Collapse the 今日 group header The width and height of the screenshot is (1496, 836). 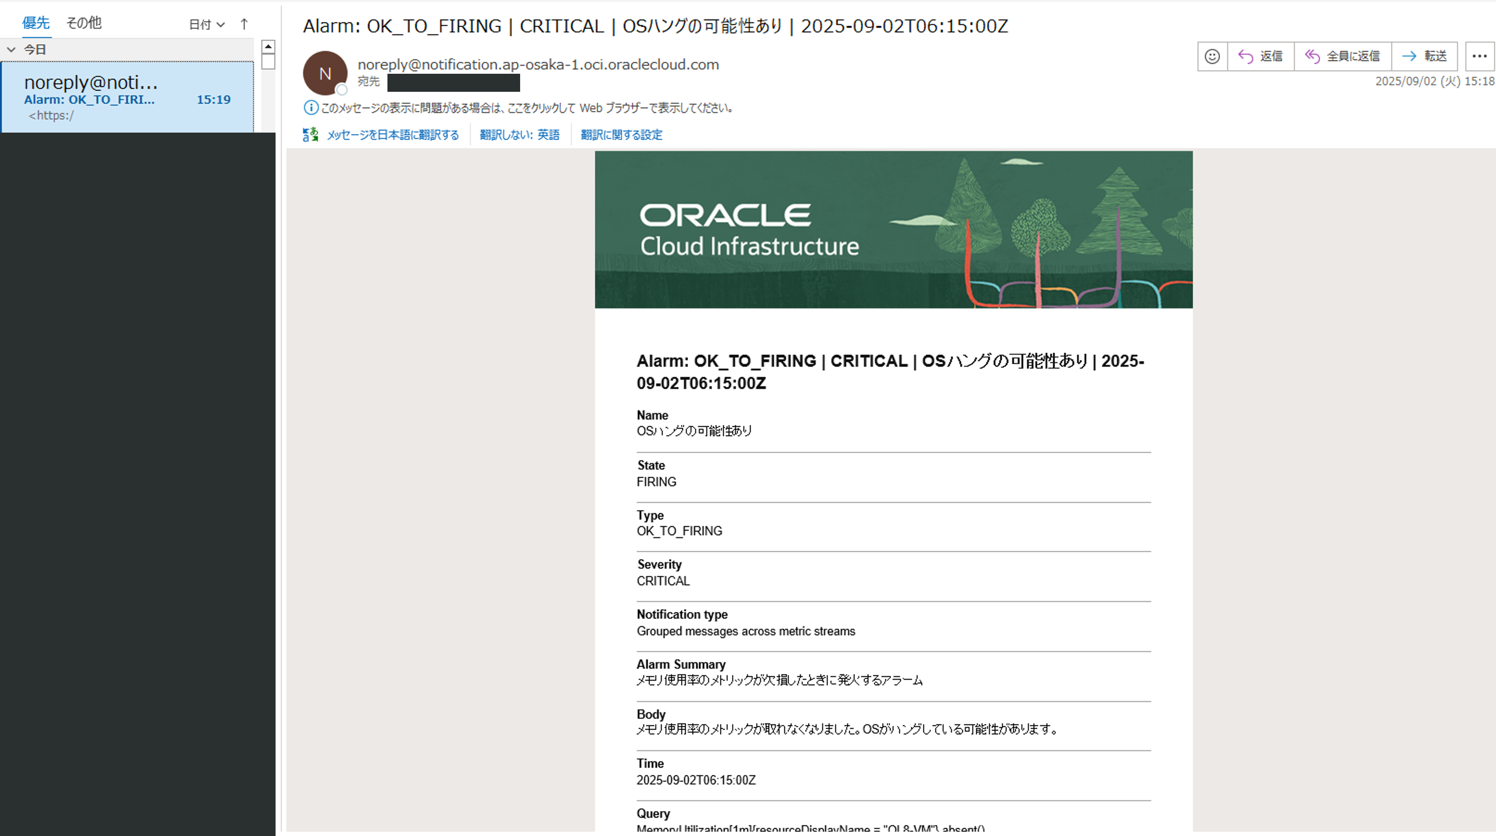coord(11,50)
